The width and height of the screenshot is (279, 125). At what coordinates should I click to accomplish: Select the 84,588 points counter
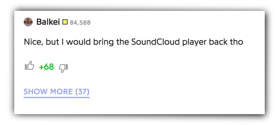click(x=80, y=23)
